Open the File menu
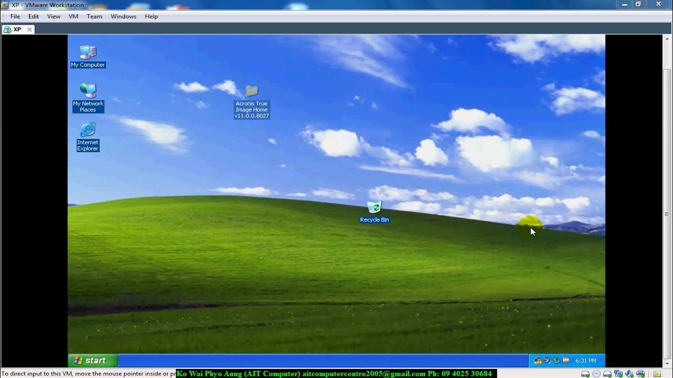The image size is (673, 378). click(15, 16)
